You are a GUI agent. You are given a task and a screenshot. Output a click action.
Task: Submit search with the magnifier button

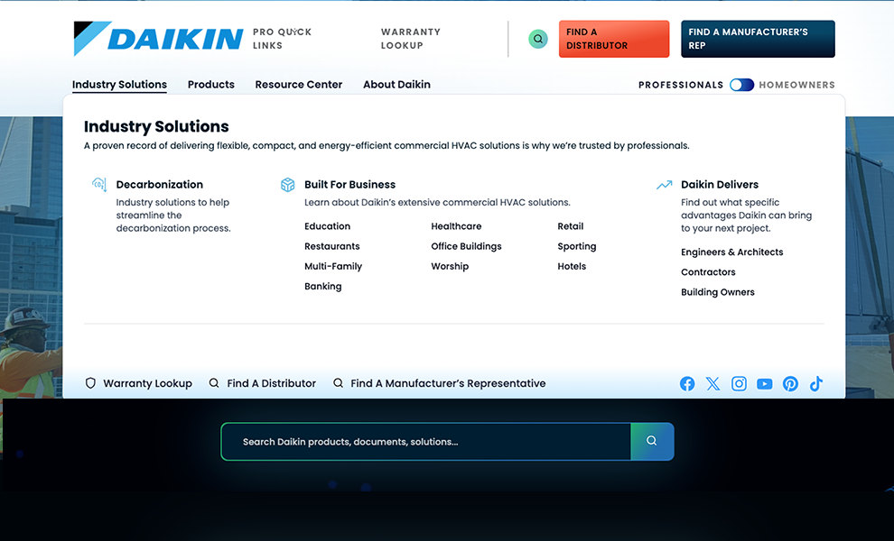[652, 442]
